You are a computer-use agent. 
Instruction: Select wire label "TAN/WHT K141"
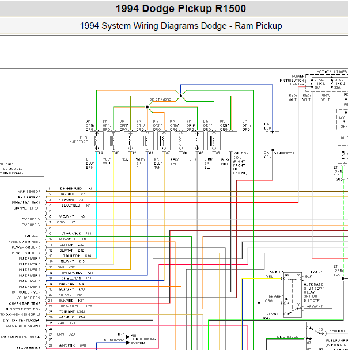(72, 312)
